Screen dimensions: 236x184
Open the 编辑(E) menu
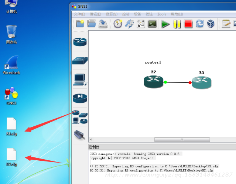pos(95,14)
